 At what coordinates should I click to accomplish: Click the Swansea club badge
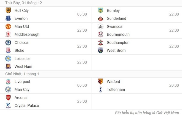[101, 27]
